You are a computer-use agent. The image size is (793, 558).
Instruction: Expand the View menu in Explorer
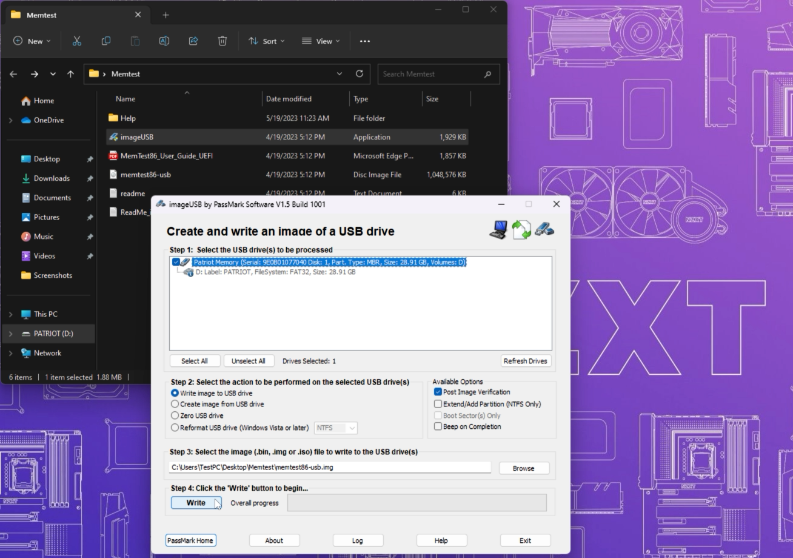320,41
